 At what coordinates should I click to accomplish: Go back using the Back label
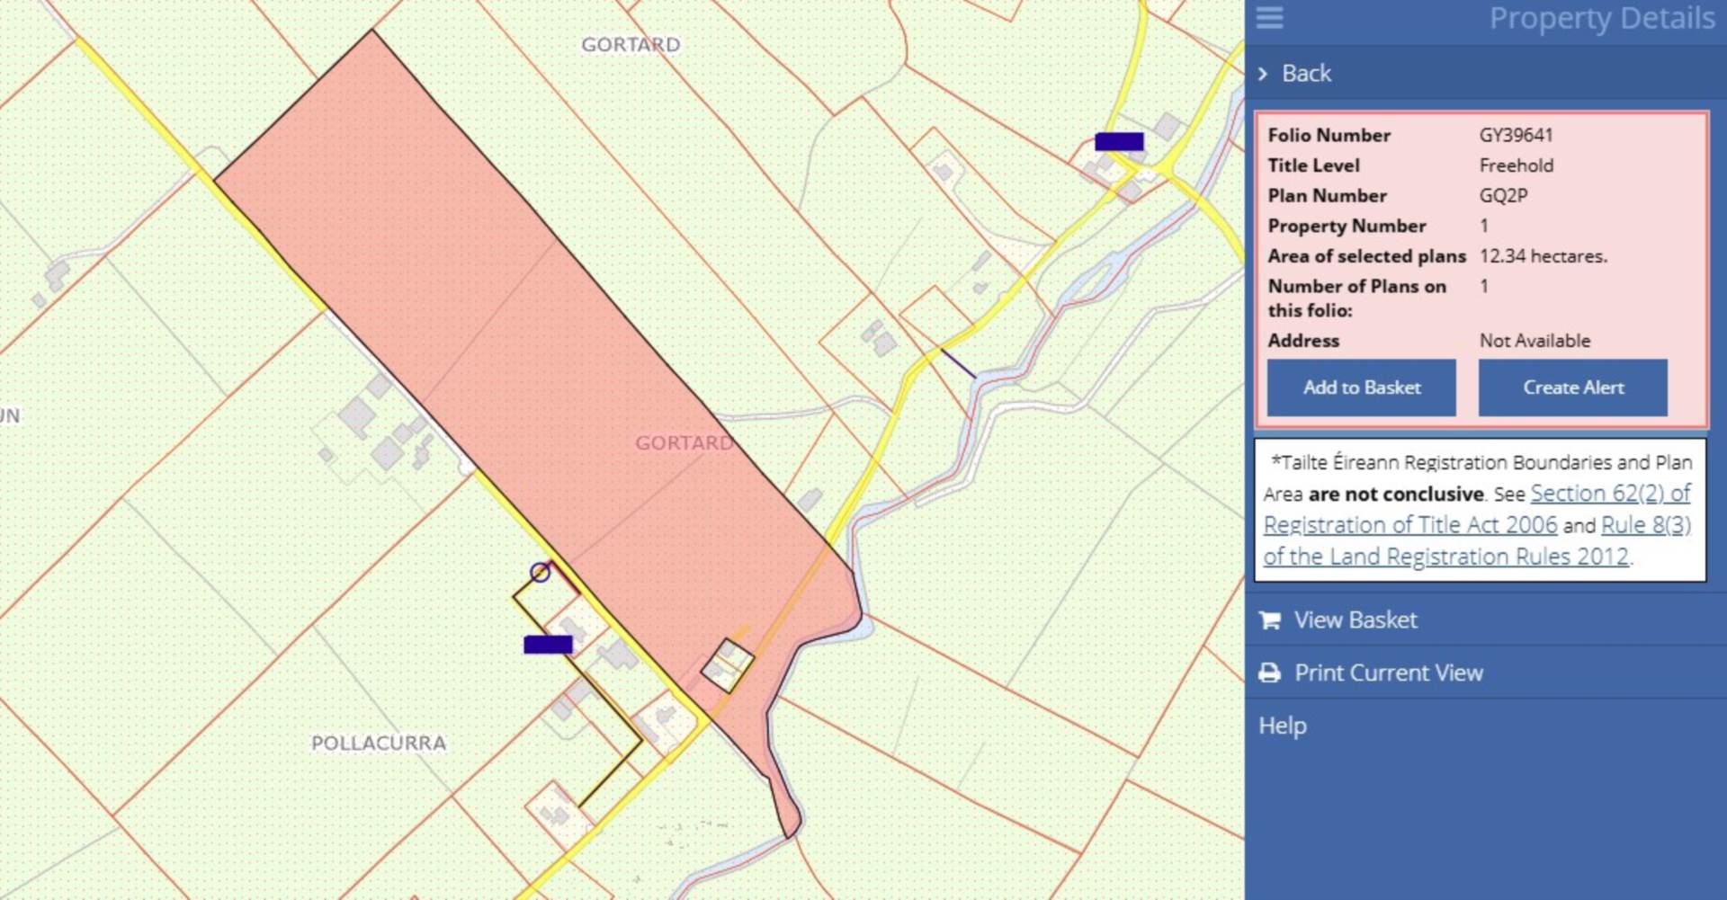[x=1306, y=74]
